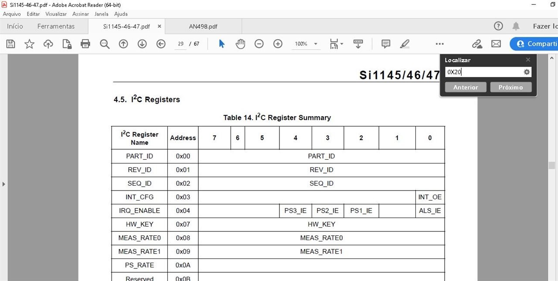
Task: Select the arrow selection tool
Action: (221, 44)
